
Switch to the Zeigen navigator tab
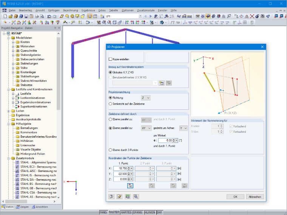pos(22,207)
